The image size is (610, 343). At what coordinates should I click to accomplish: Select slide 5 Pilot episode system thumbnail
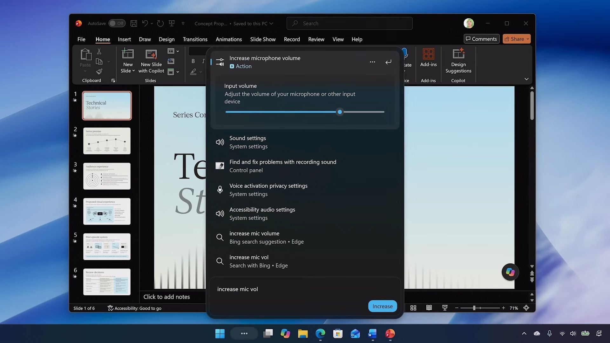pos(107,246)
